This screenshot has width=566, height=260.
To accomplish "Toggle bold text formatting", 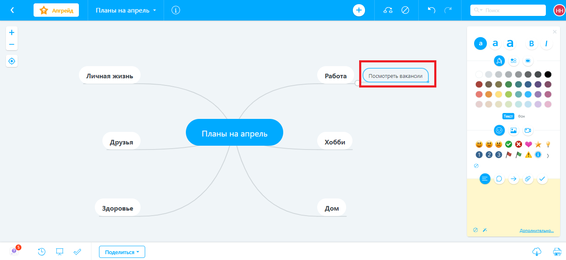I will click(532, 44).
